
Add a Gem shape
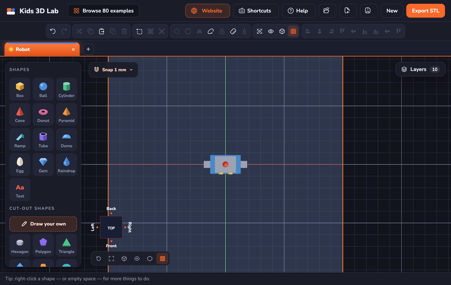[43, 164]
